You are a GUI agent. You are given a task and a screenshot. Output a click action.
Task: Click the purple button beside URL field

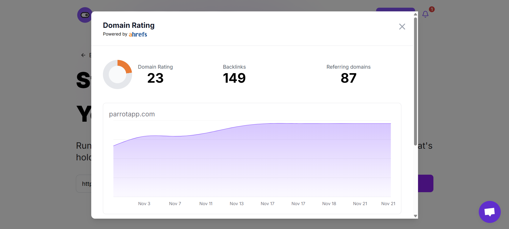pos(425,183)
